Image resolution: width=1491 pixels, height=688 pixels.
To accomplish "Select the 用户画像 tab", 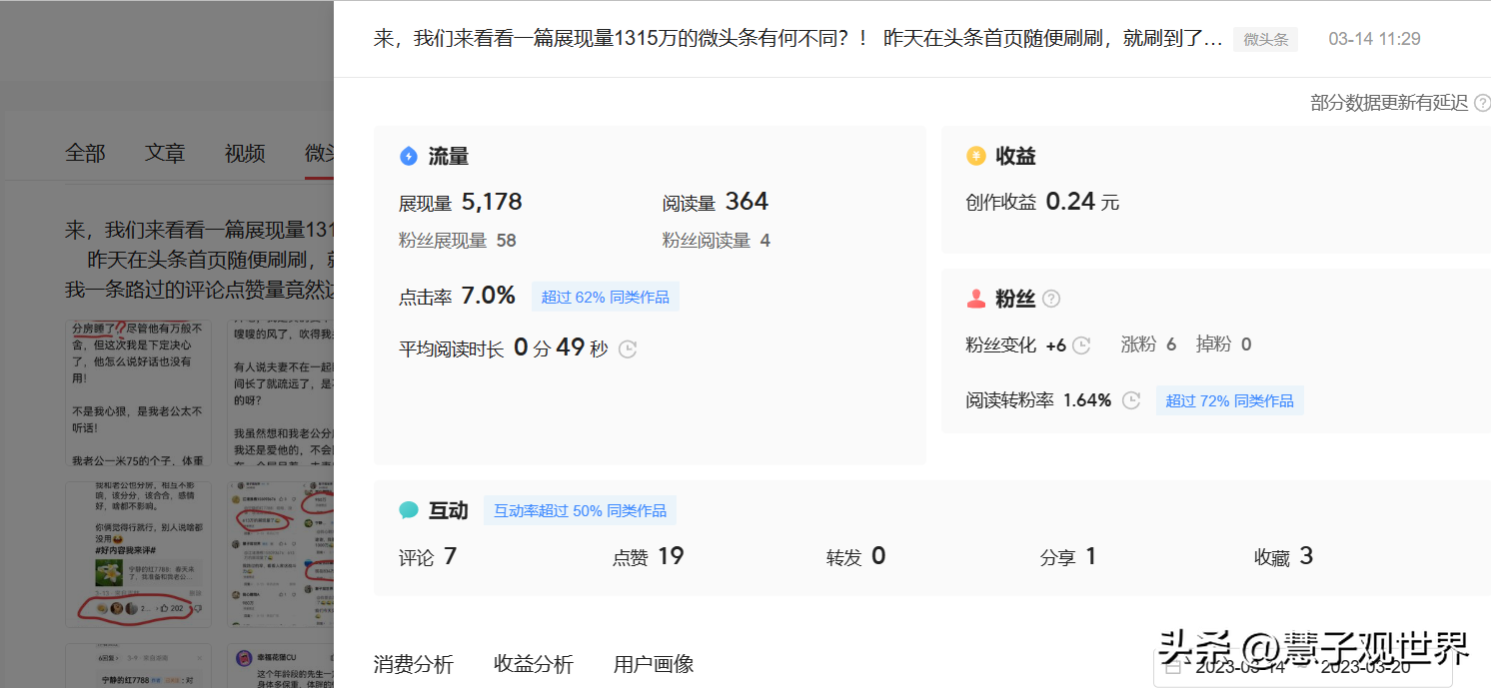I will tap(653, 664).
